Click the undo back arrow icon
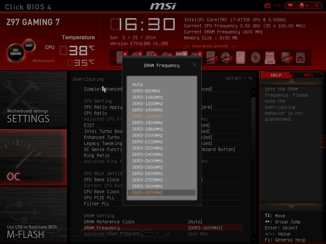326x244 pixels. coord(250,78)
